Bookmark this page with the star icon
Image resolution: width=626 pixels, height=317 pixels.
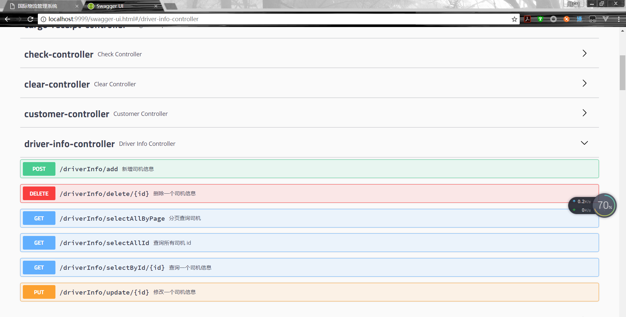(514, 19)
